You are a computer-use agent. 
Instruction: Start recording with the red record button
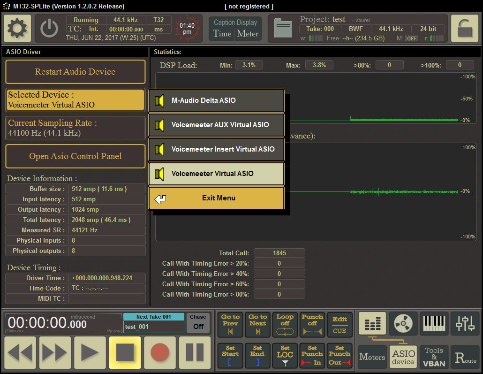(x=160, y=352)
